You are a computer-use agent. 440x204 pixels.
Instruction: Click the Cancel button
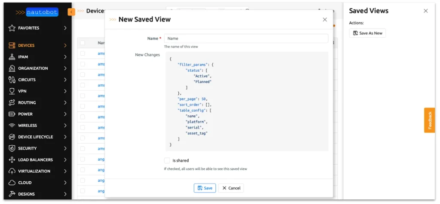(x=231, y=188)
